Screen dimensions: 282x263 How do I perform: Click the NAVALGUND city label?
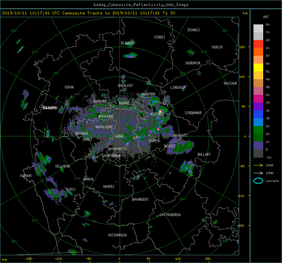(104, 127)
